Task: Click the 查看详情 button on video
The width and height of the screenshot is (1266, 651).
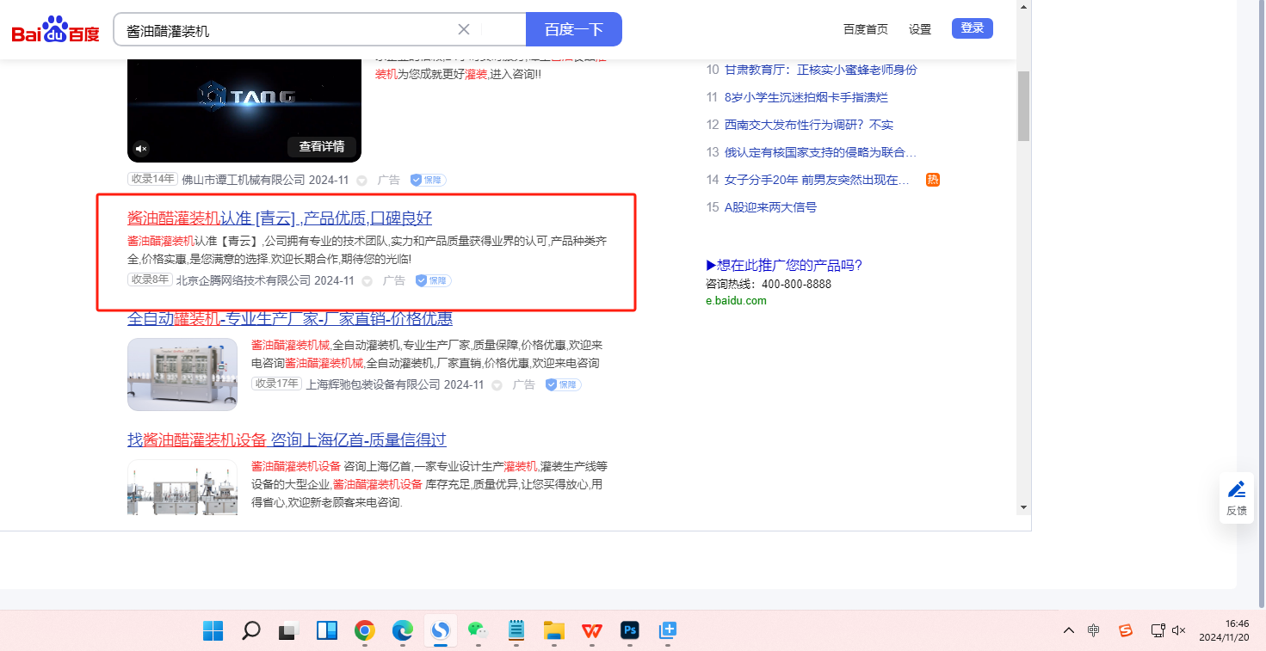Action: pos(321,146)
